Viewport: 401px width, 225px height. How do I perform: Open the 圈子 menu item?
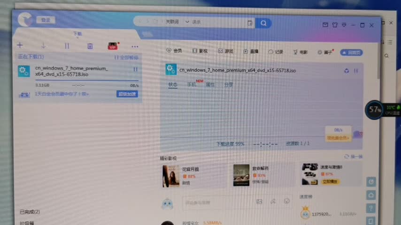click(325, 52)
